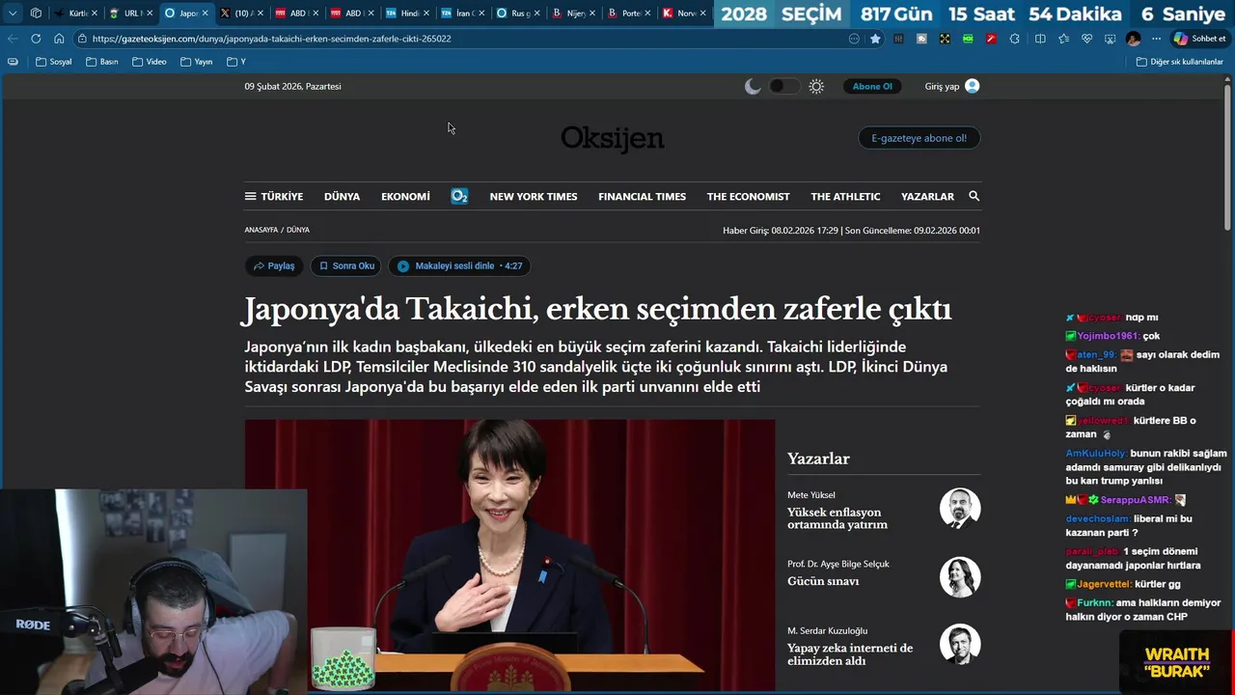This screenshot has width=1235, height=695.
Task: Click the browser back arrow
Action: point(13,39)
